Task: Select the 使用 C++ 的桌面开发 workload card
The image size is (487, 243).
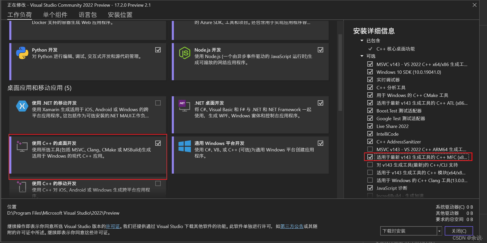Action: 88,155
